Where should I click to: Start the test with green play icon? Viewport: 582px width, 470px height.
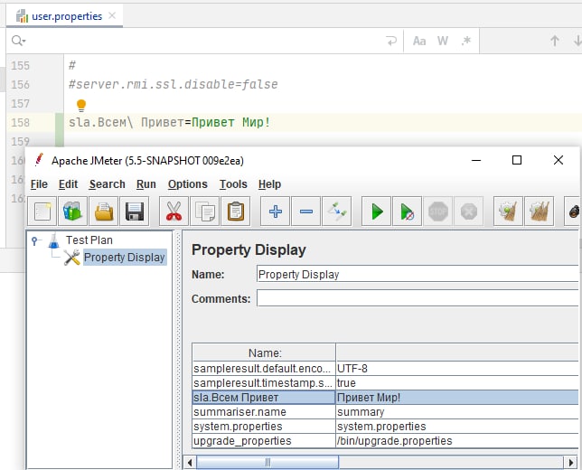pos(376,211)
